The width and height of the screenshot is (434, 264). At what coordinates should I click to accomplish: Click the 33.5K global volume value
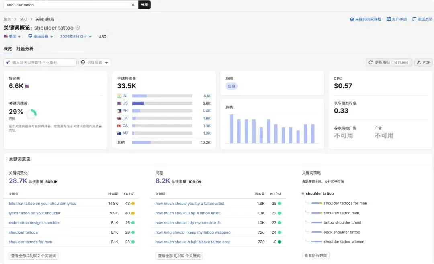tap(127, 86)
